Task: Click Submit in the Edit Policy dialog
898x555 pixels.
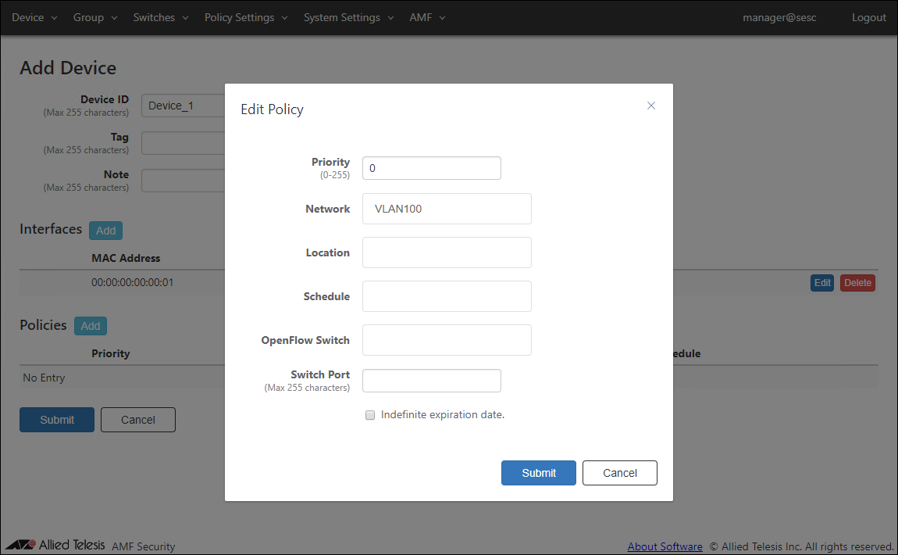Action: [539, 473]
